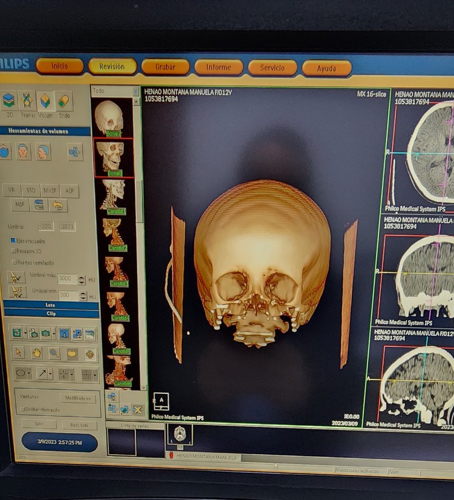454x500 pixels.
Task: Open the save icon dropdown arrow
Action: point(25,334)
